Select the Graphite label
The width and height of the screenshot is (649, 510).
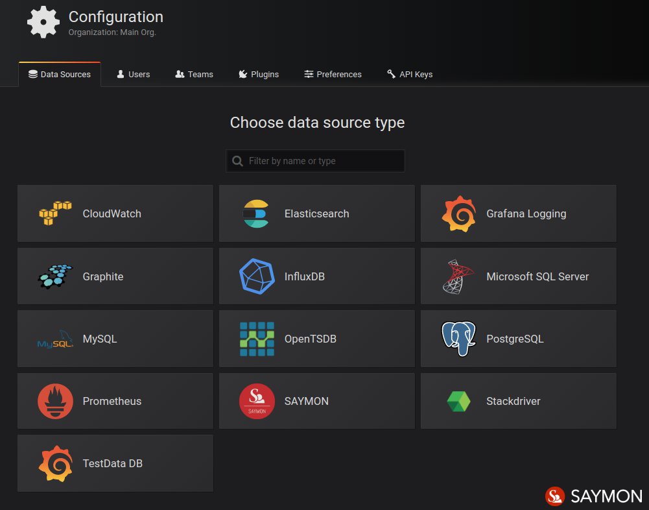tap(103, 277)
